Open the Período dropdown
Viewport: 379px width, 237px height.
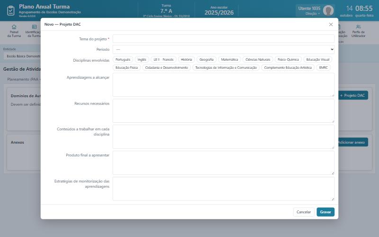(224, 49)
